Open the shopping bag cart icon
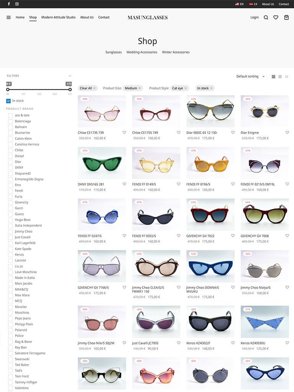 point(286,17)
